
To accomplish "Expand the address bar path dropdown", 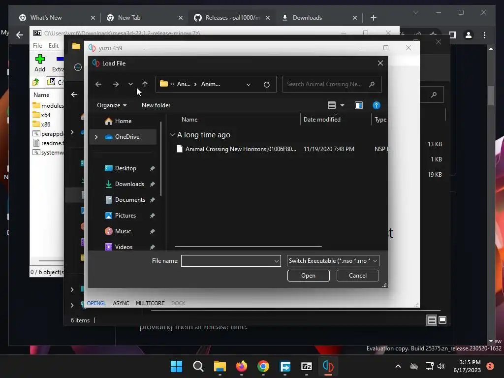I will pos(249,85).
